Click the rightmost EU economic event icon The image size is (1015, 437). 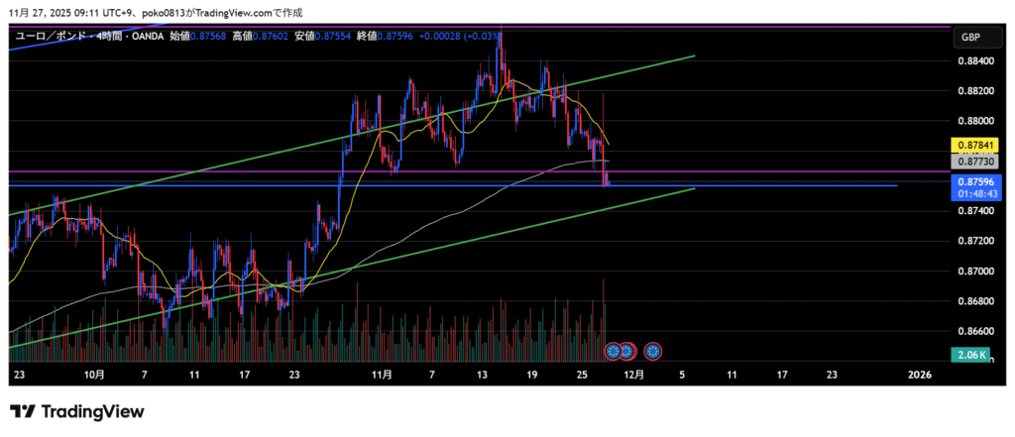(x=653, y=350)
